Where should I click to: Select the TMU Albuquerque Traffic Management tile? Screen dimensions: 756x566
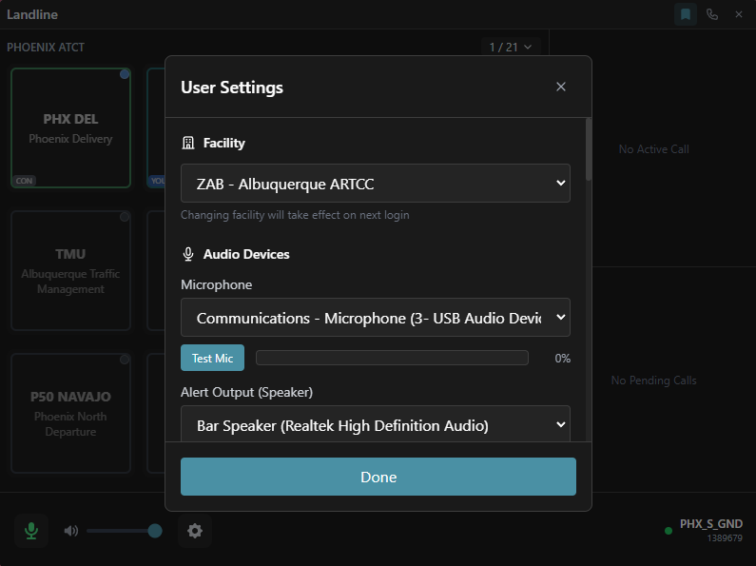coord(70,270)
